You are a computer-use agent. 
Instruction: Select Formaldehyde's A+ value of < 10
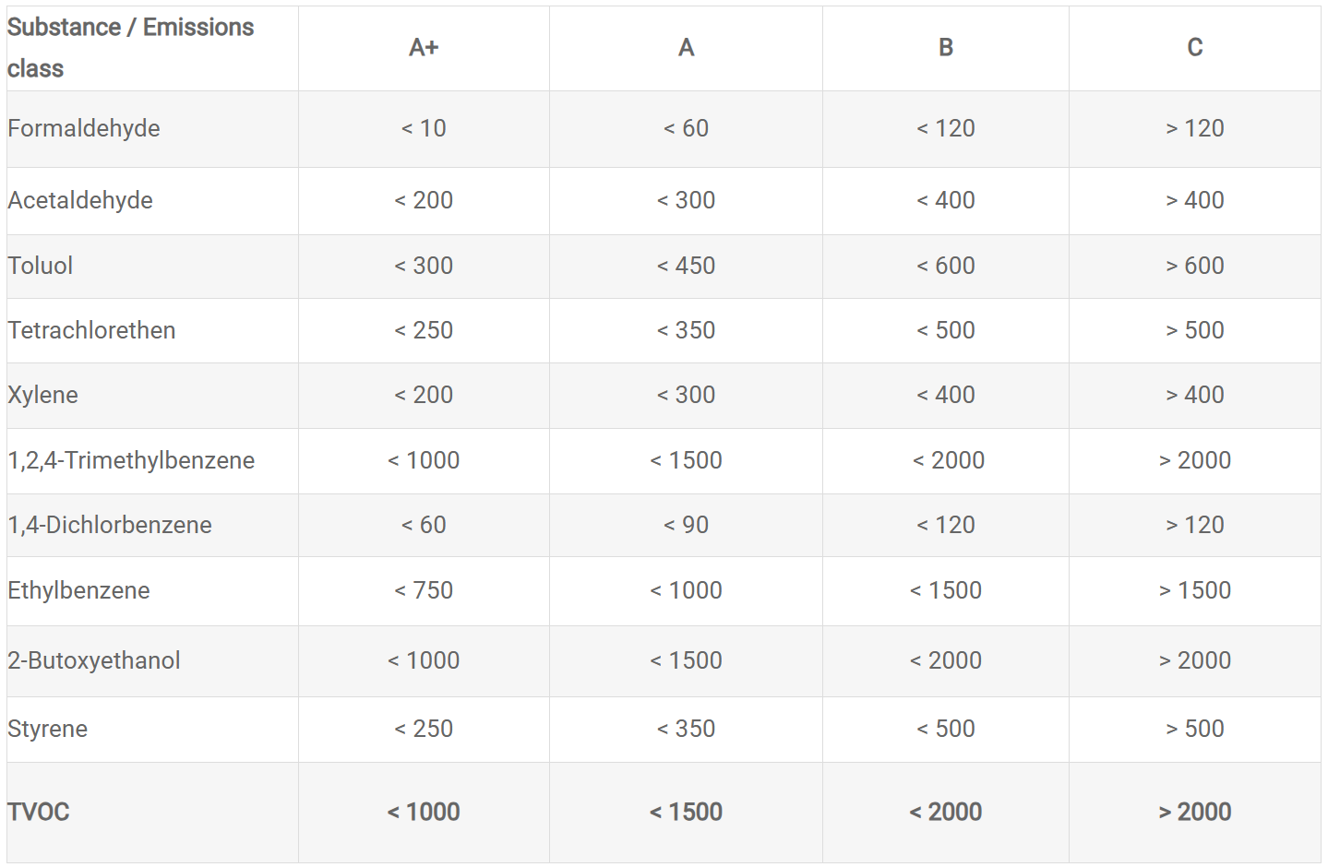point(424,128)
